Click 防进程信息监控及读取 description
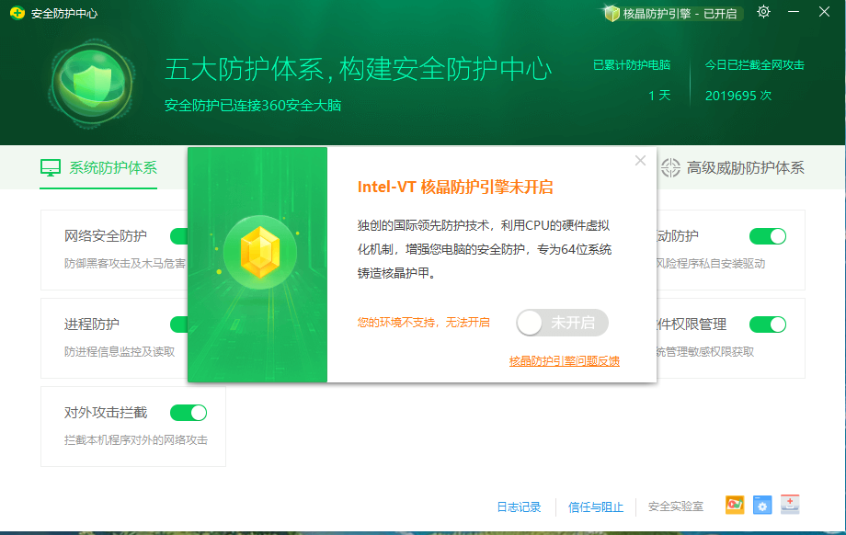 click(x=120, y=352)
